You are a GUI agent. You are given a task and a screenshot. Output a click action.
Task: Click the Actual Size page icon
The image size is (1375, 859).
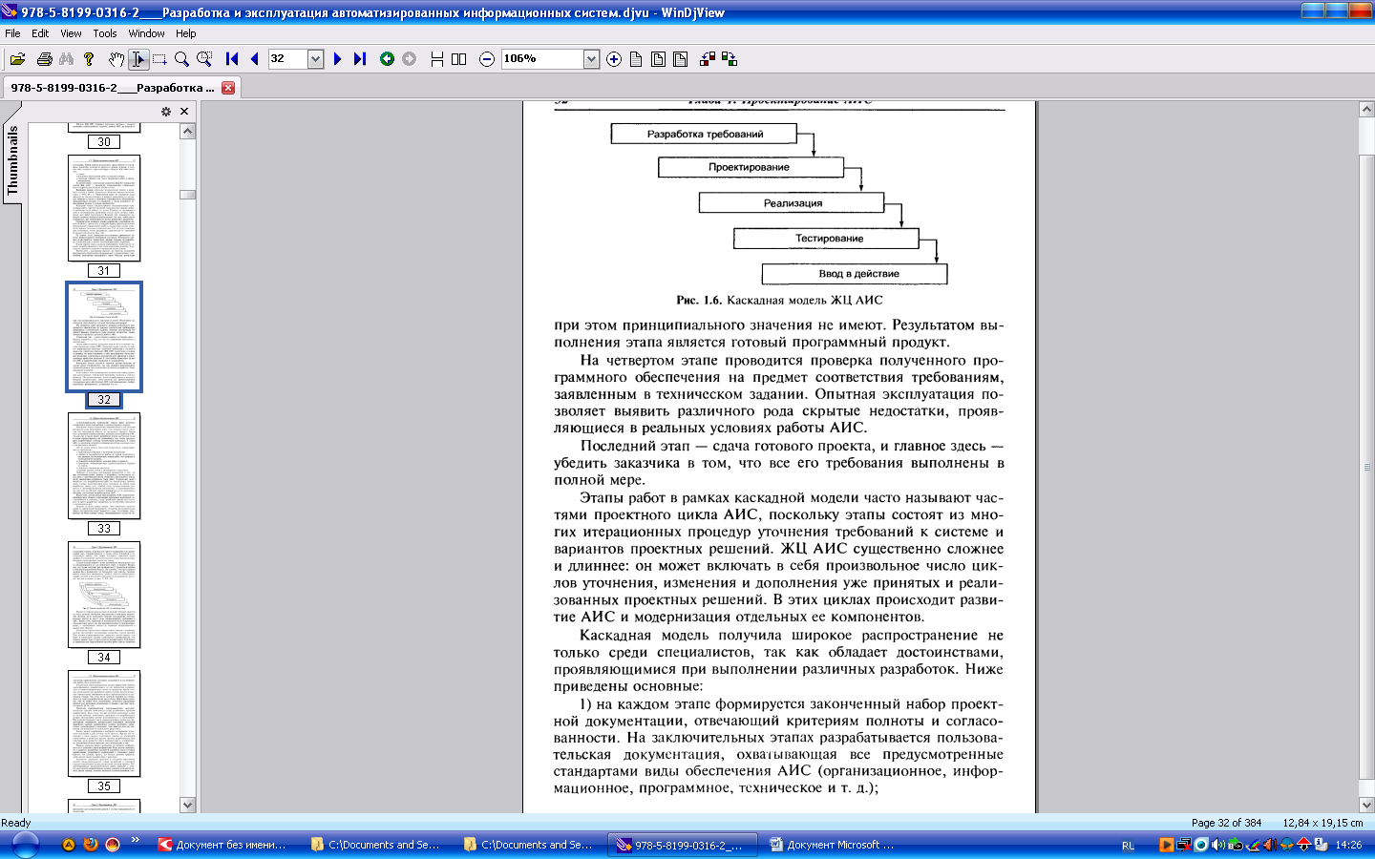point(636,59)
